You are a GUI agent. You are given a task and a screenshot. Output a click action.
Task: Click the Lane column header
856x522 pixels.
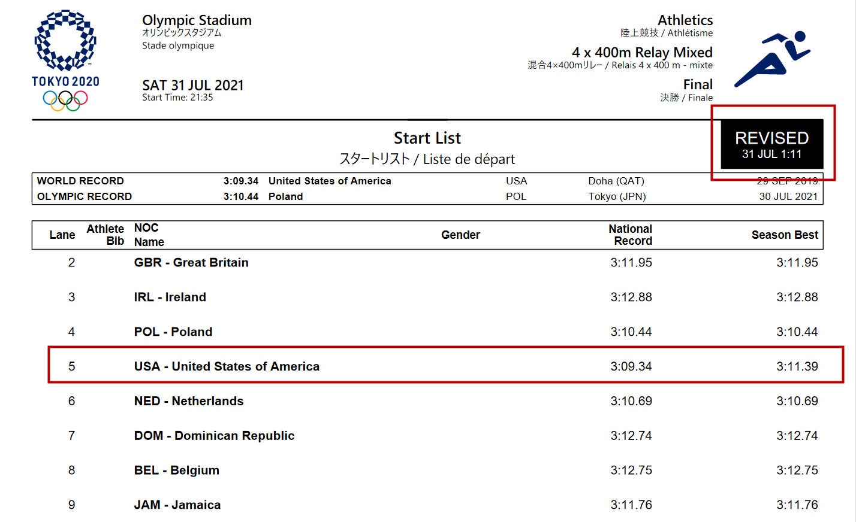(62, 235)
